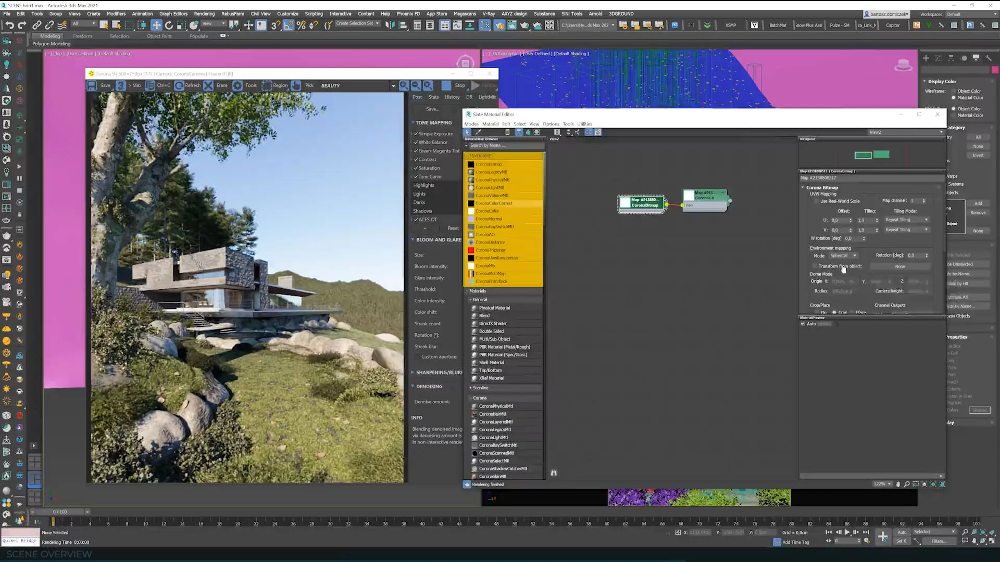The height and width of the screenshot is (562, 1000).
Task: Toggle Simple Exposure checkbox
Action: point(416,134)
